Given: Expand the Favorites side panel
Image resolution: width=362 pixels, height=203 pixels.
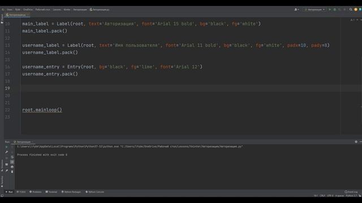Looking at the screenshot, I should click(x=2, y=182).
